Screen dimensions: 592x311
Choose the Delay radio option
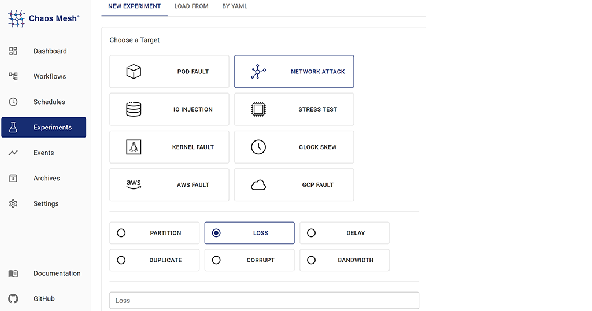pos(312,233)
